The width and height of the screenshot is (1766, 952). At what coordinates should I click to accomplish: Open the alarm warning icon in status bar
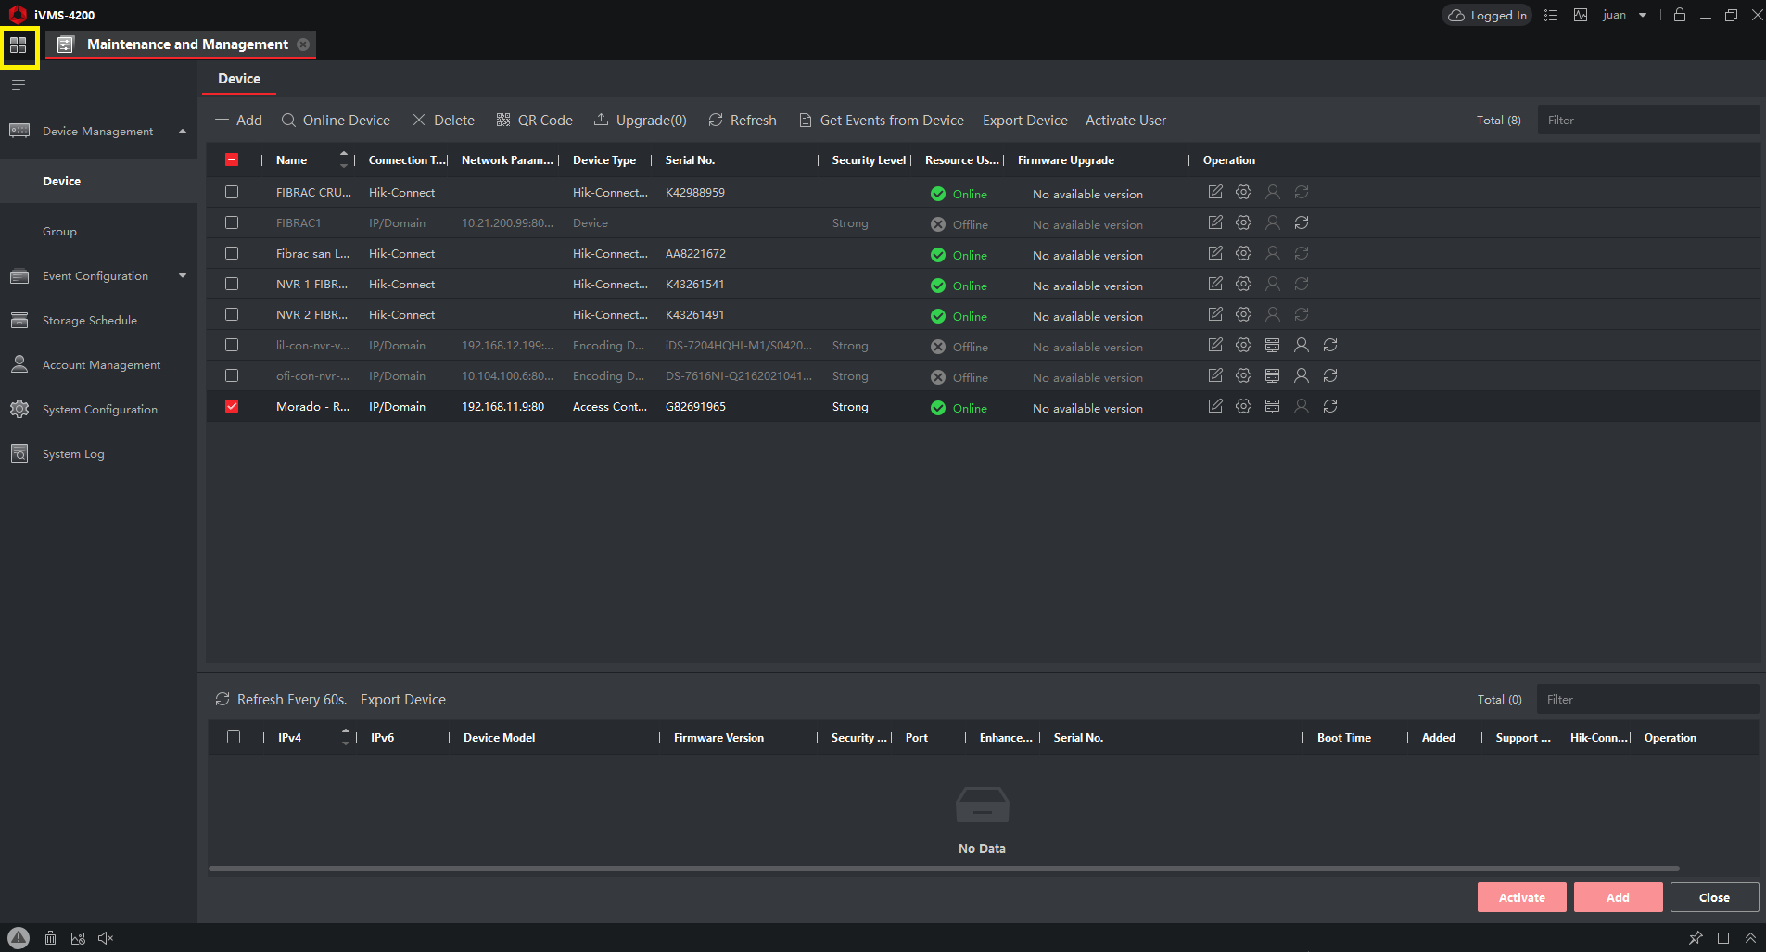tap(19, 937)
